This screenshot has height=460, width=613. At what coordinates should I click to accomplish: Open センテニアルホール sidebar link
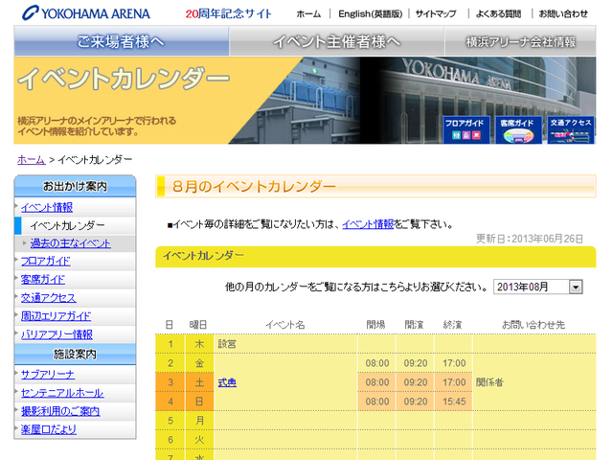(62, 393)
